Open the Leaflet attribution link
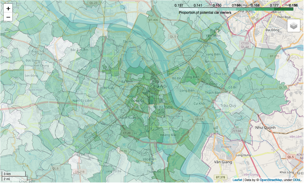Image resolution: width=304 pixels, height=183 pixels. point(237,180)
